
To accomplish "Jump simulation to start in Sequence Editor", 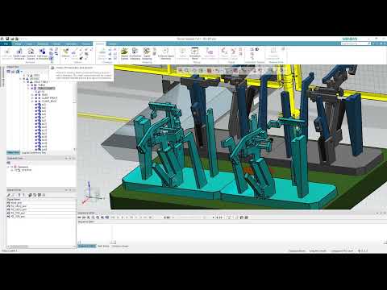I will pyautogui.click(x=113, y=217).
